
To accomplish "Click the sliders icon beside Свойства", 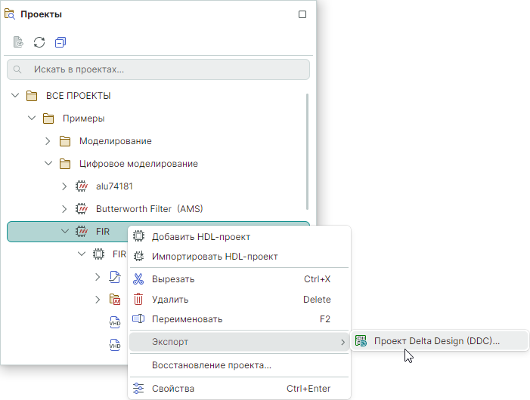I will tap(138, 389).
